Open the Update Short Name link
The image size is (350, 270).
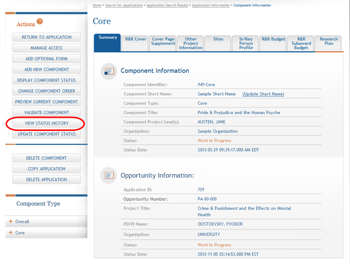point(263,94)
